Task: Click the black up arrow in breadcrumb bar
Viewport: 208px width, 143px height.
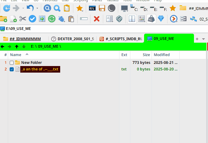Action: click(x=17, y=46)
